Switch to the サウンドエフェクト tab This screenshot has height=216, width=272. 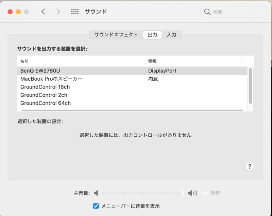[x=116, y=35]
